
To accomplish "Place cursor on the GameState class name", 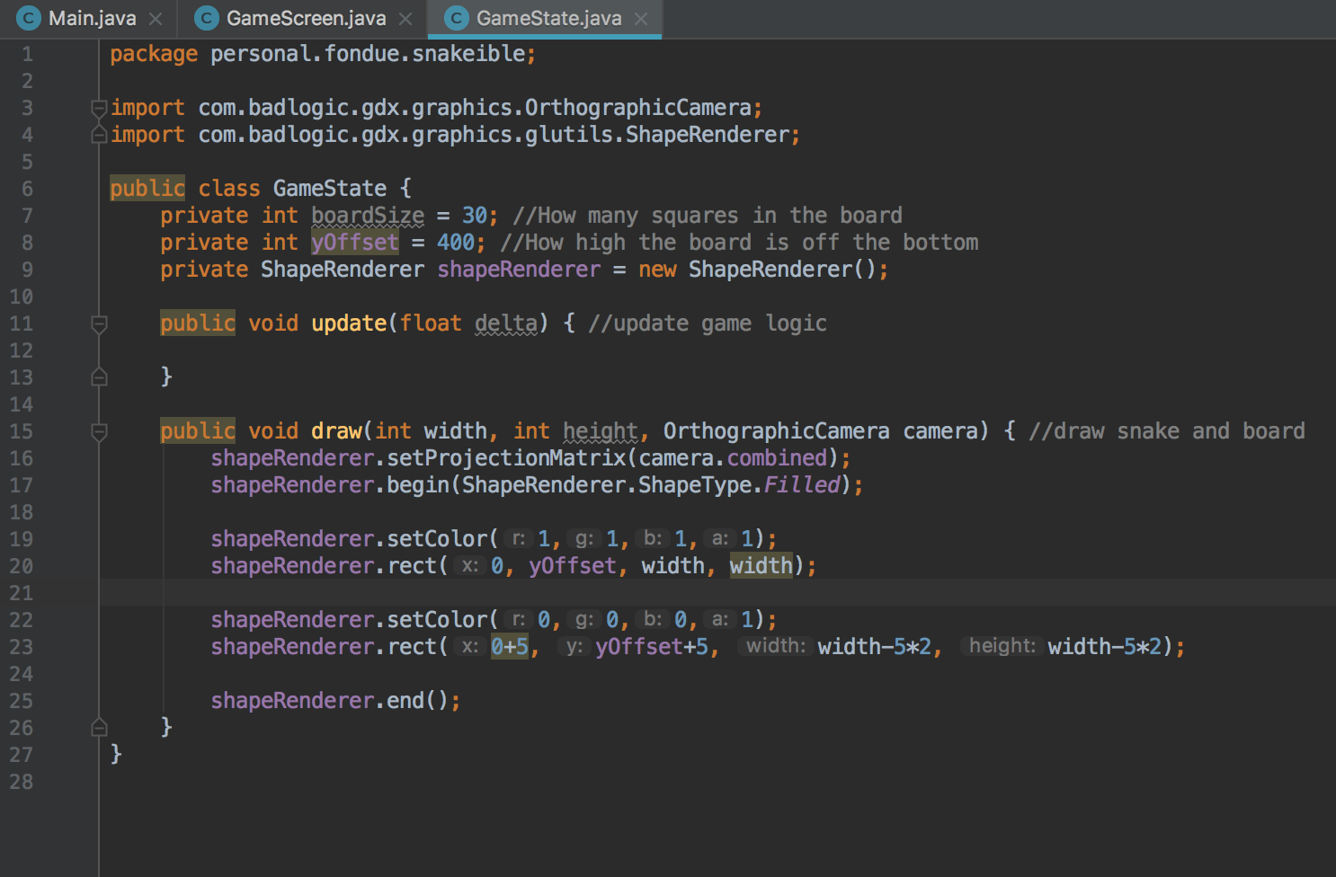I will point(330,189).
